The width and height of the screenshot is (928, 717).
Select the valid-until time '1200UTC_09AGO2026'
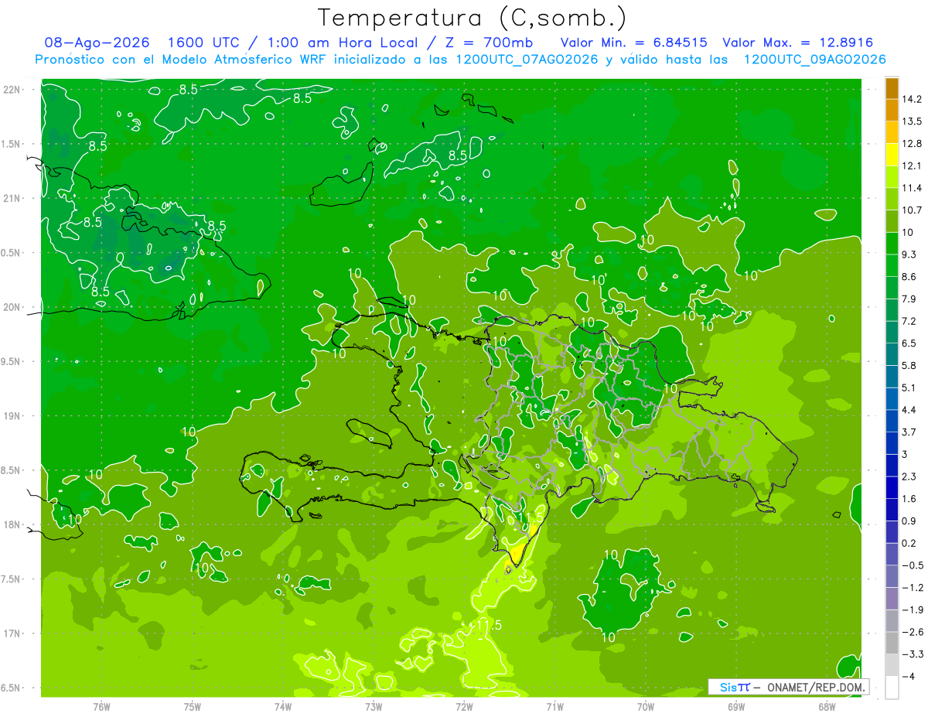tap(814, 60)
